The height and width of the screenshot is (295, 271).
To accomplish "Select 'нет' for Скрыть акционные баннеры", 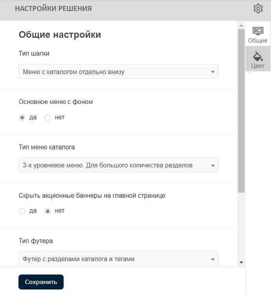I will click(48, 211).
